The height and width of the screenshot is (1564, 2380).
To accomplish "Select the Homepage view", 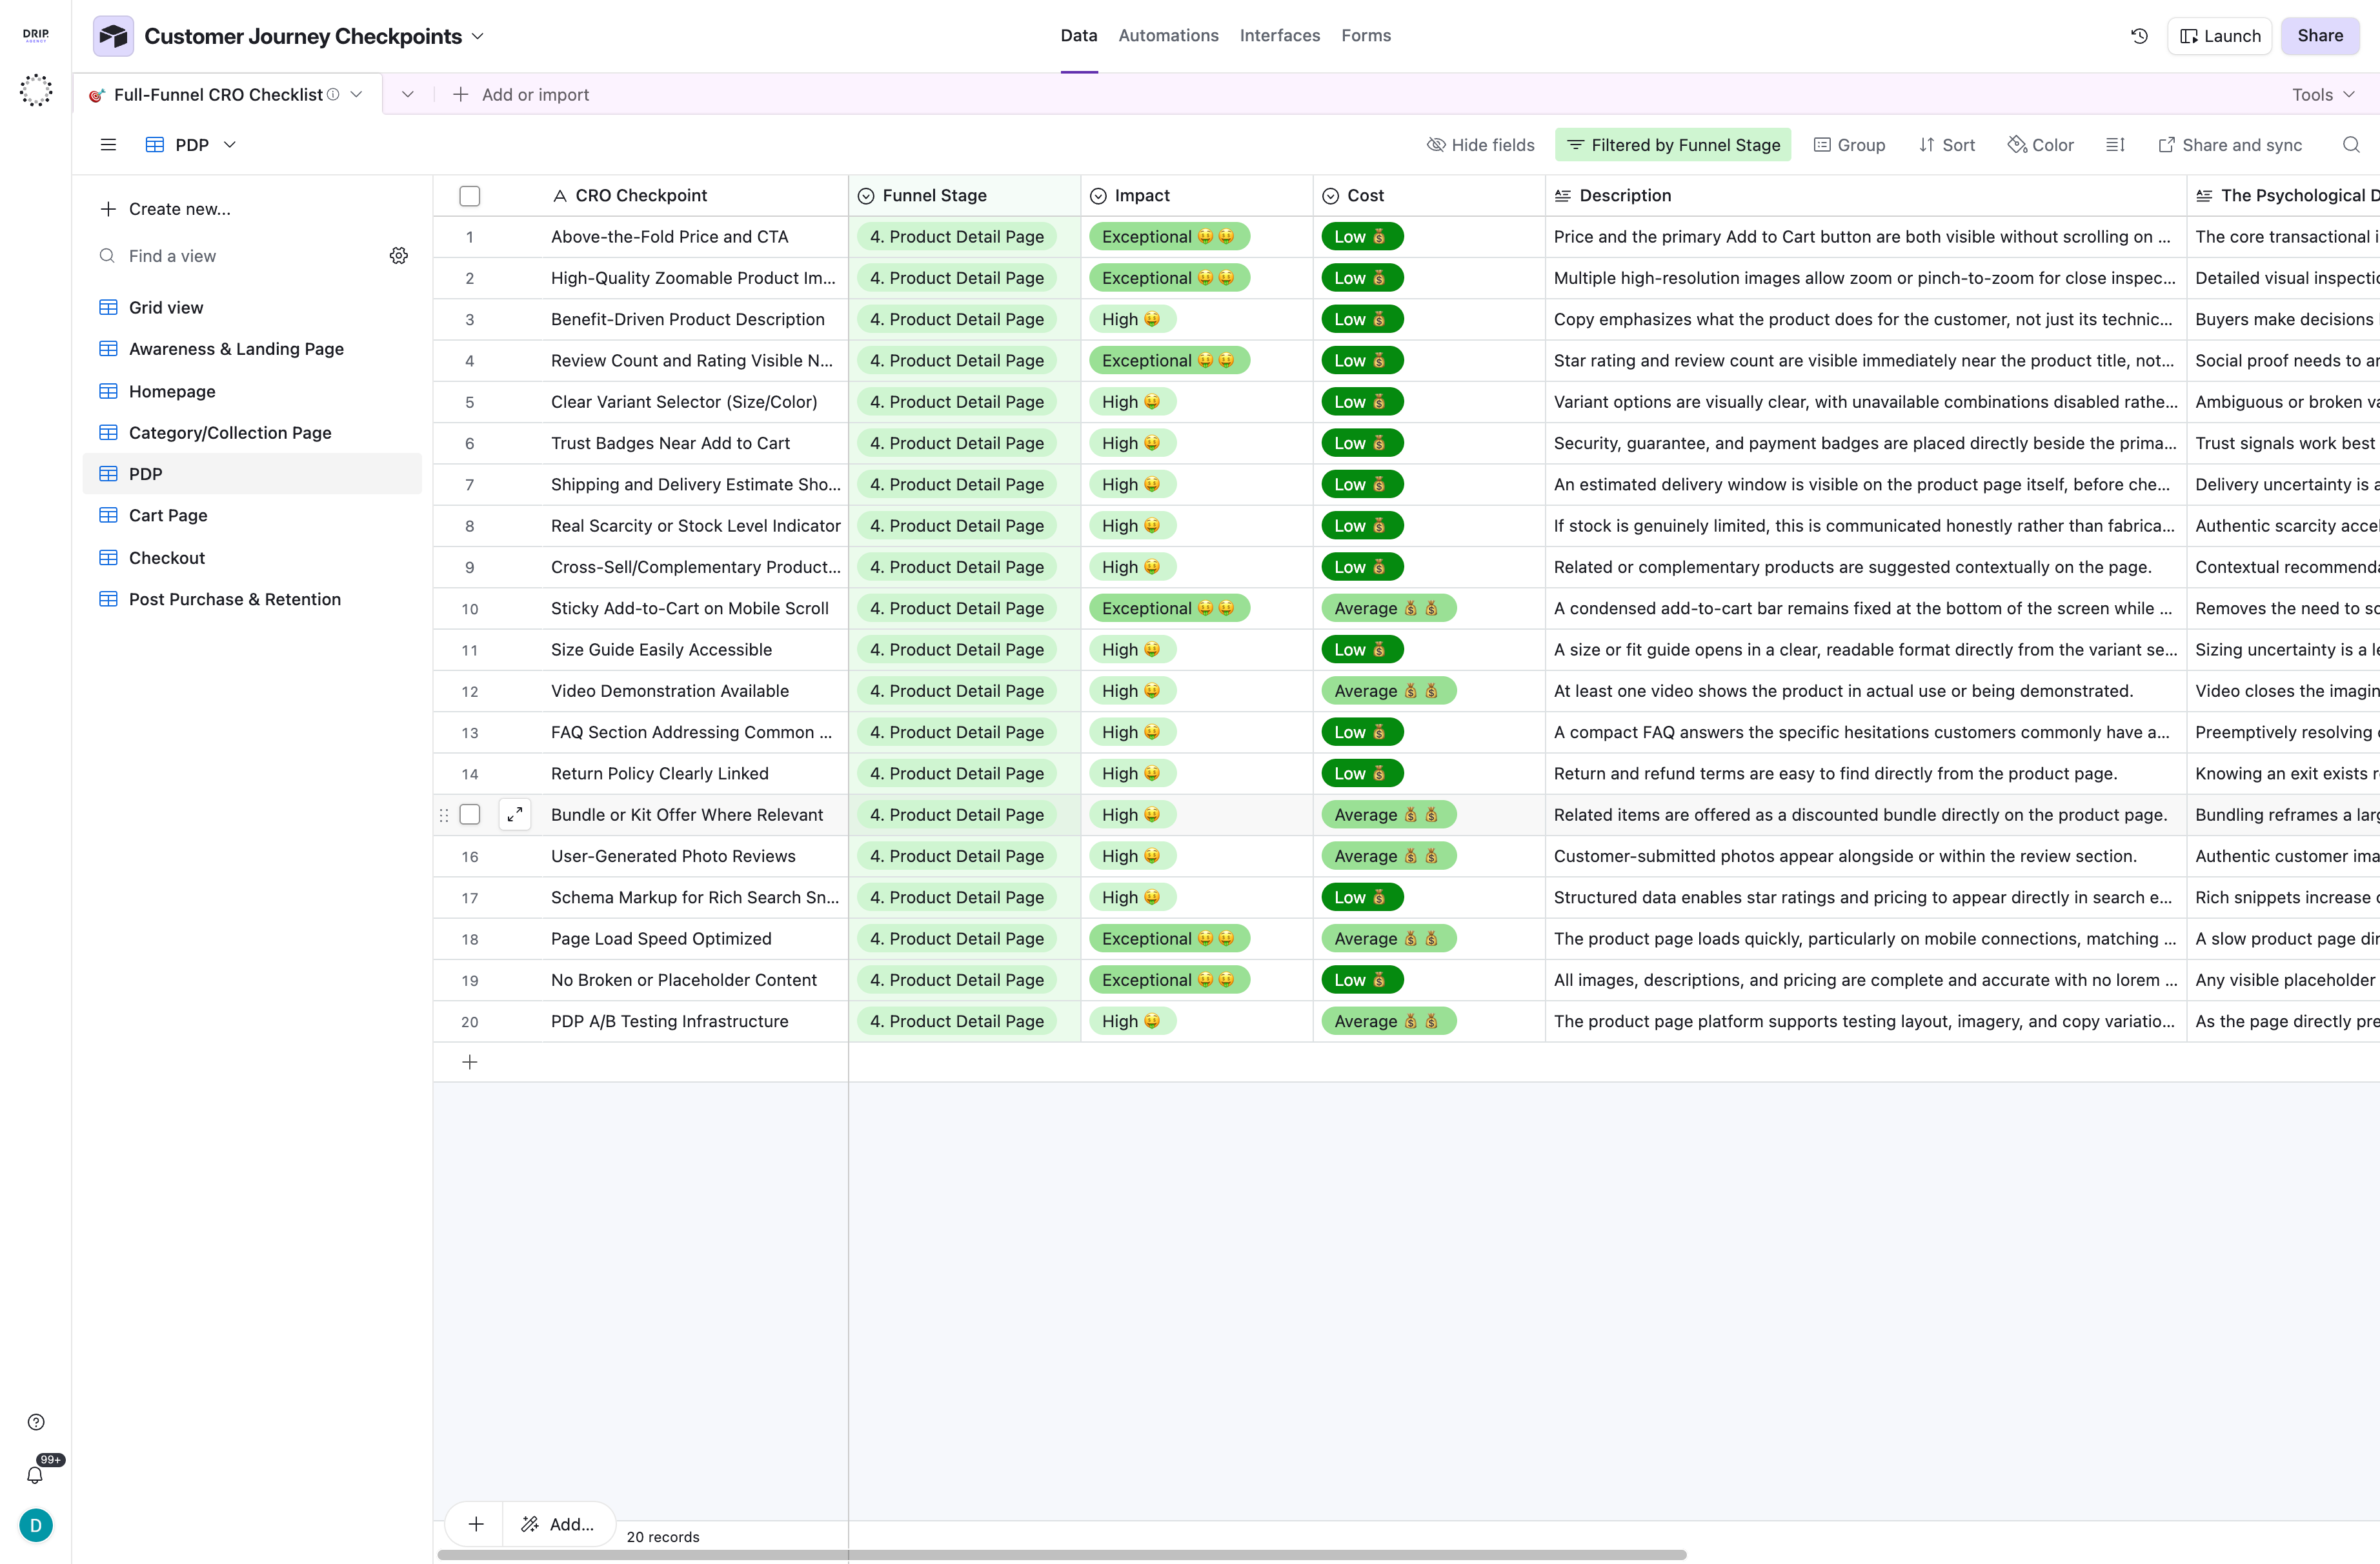I will coord(252,391).
